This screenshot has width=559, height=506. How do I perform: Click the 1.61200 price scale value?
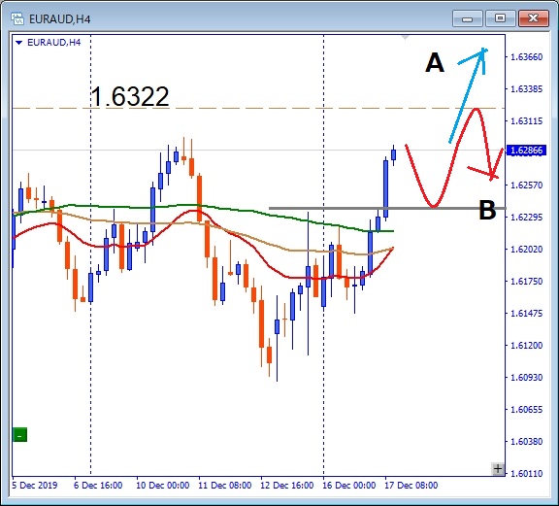527,346
